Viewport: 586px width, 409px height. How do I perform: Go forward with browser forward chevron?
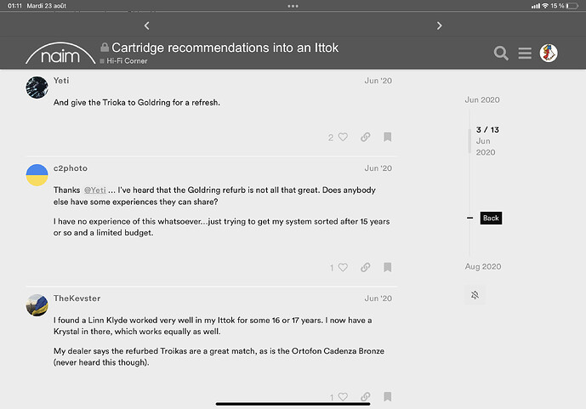tap(439, 26)
